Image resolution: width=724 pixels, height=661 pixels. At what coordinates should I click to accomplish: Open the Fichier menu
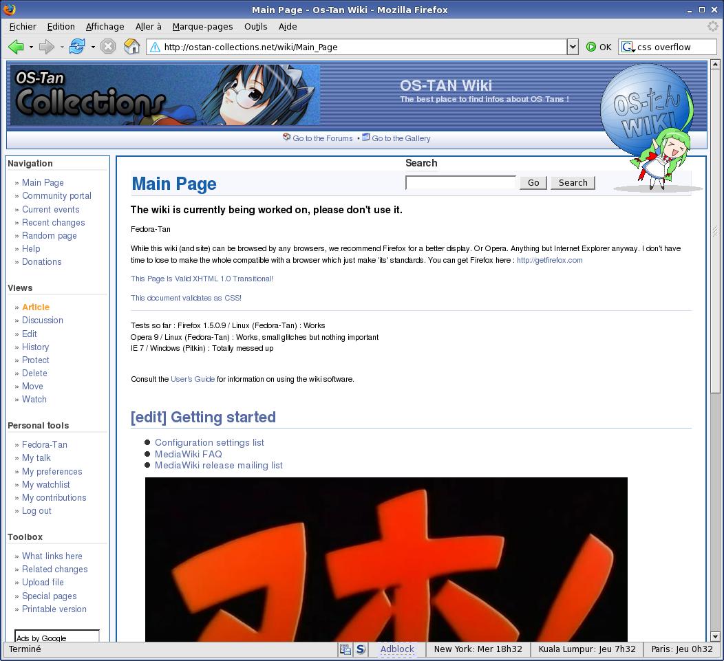point(23,27)
